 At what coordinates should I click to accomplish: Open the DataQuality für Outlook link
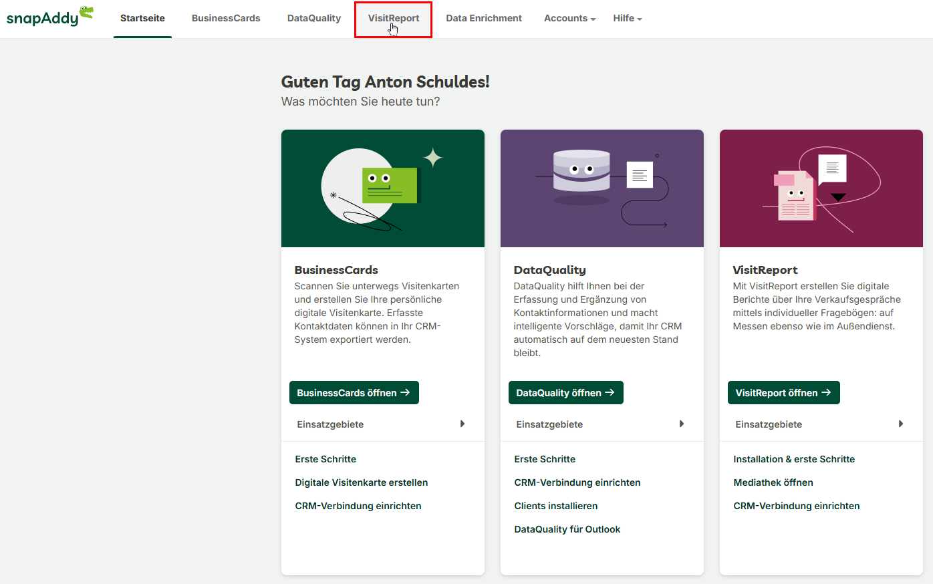(567, 529)
